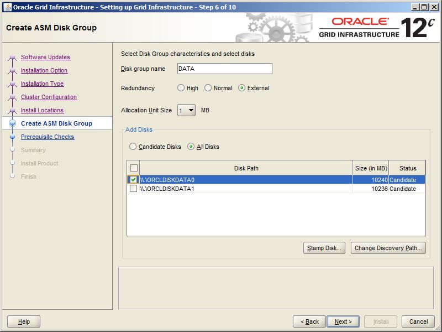The width and height of the screenshot is (442, 332).
Task: Select the \\.\ORCLDISKDATA1 path cell
Action: coord(246,189)
